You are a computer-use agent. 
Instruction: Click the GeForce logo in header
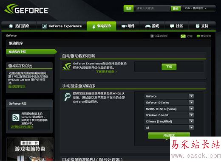click(27, 9)
